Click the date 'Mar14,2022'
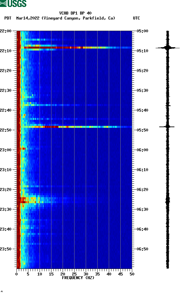182x295 pixels. (28, 18)
